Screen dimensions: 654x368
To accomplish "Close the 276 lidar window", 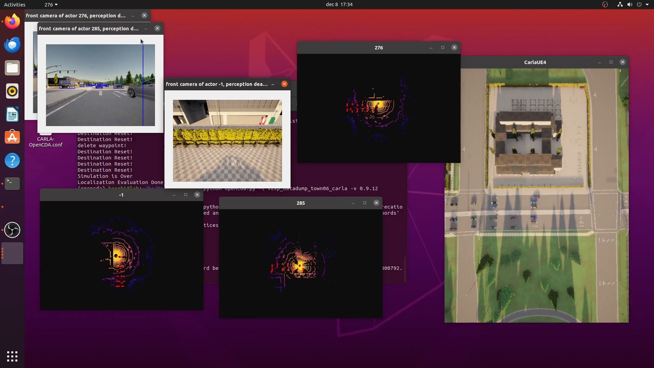I will click(x=454, y=47).
